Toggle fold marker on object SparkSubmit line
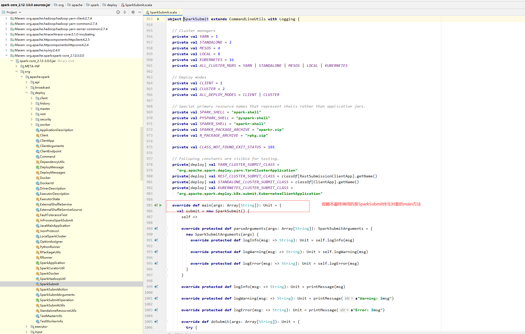Viewport: 525px width, 334px height. 166,19
